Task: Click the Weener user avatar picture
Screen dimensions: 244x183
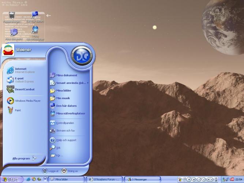Action: click(8, 50)
